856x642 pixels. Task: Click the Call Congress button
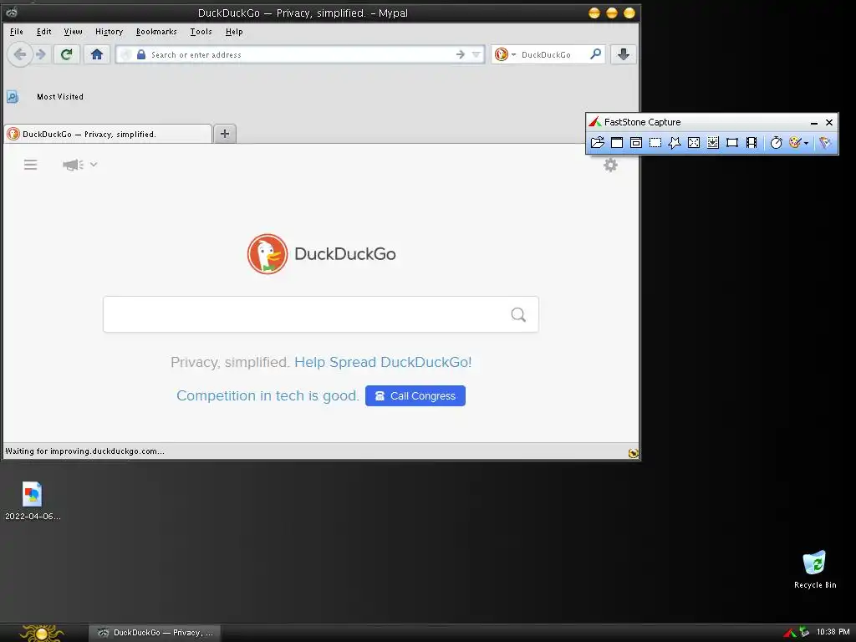pyautogui.click(x=415, y=395)
